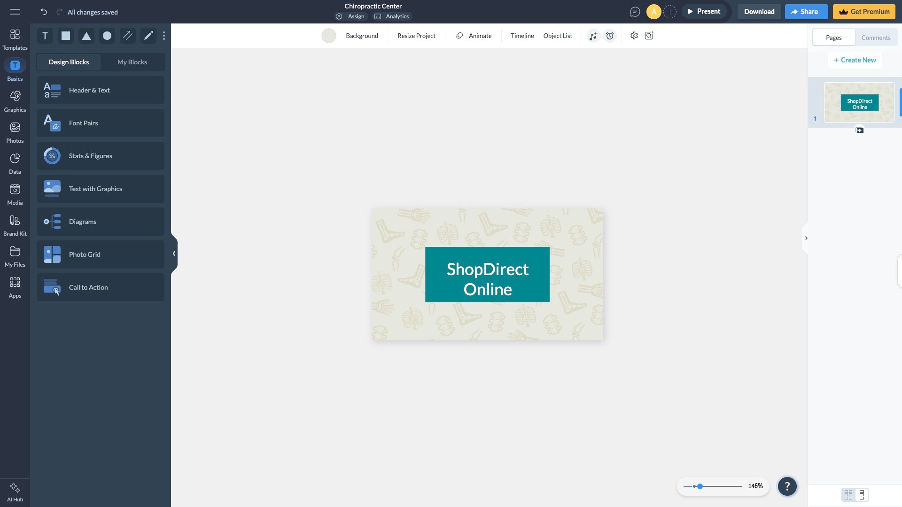
Task: Open the Templates sidebar panel
Action: [x=15, y=39]
